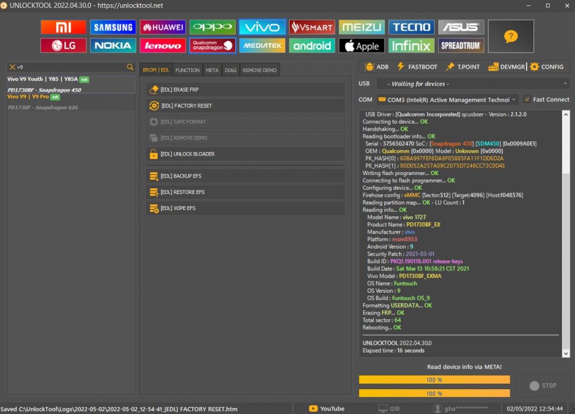The width and height of the screenshot is (575, 414).
Task: Click the saved log file path in status bar
Action: pos(119,409)
